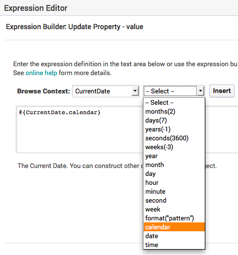The width and height of the screenshot is (238, 255).
Task: Choose the date option
Action: [x=174, y=236]
